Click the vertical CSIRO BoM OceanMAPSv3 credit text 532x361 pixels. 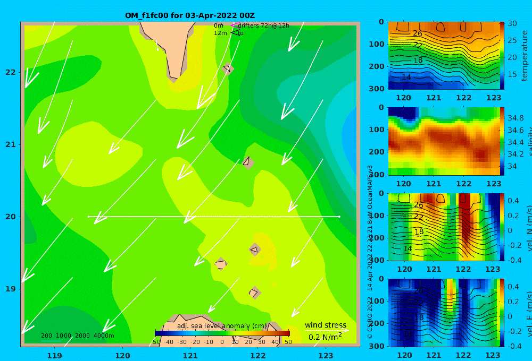coord(370,252)
